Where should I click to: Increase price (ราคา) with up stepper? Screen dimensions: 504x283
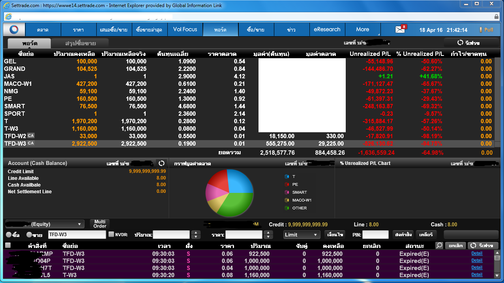point(268,233)
